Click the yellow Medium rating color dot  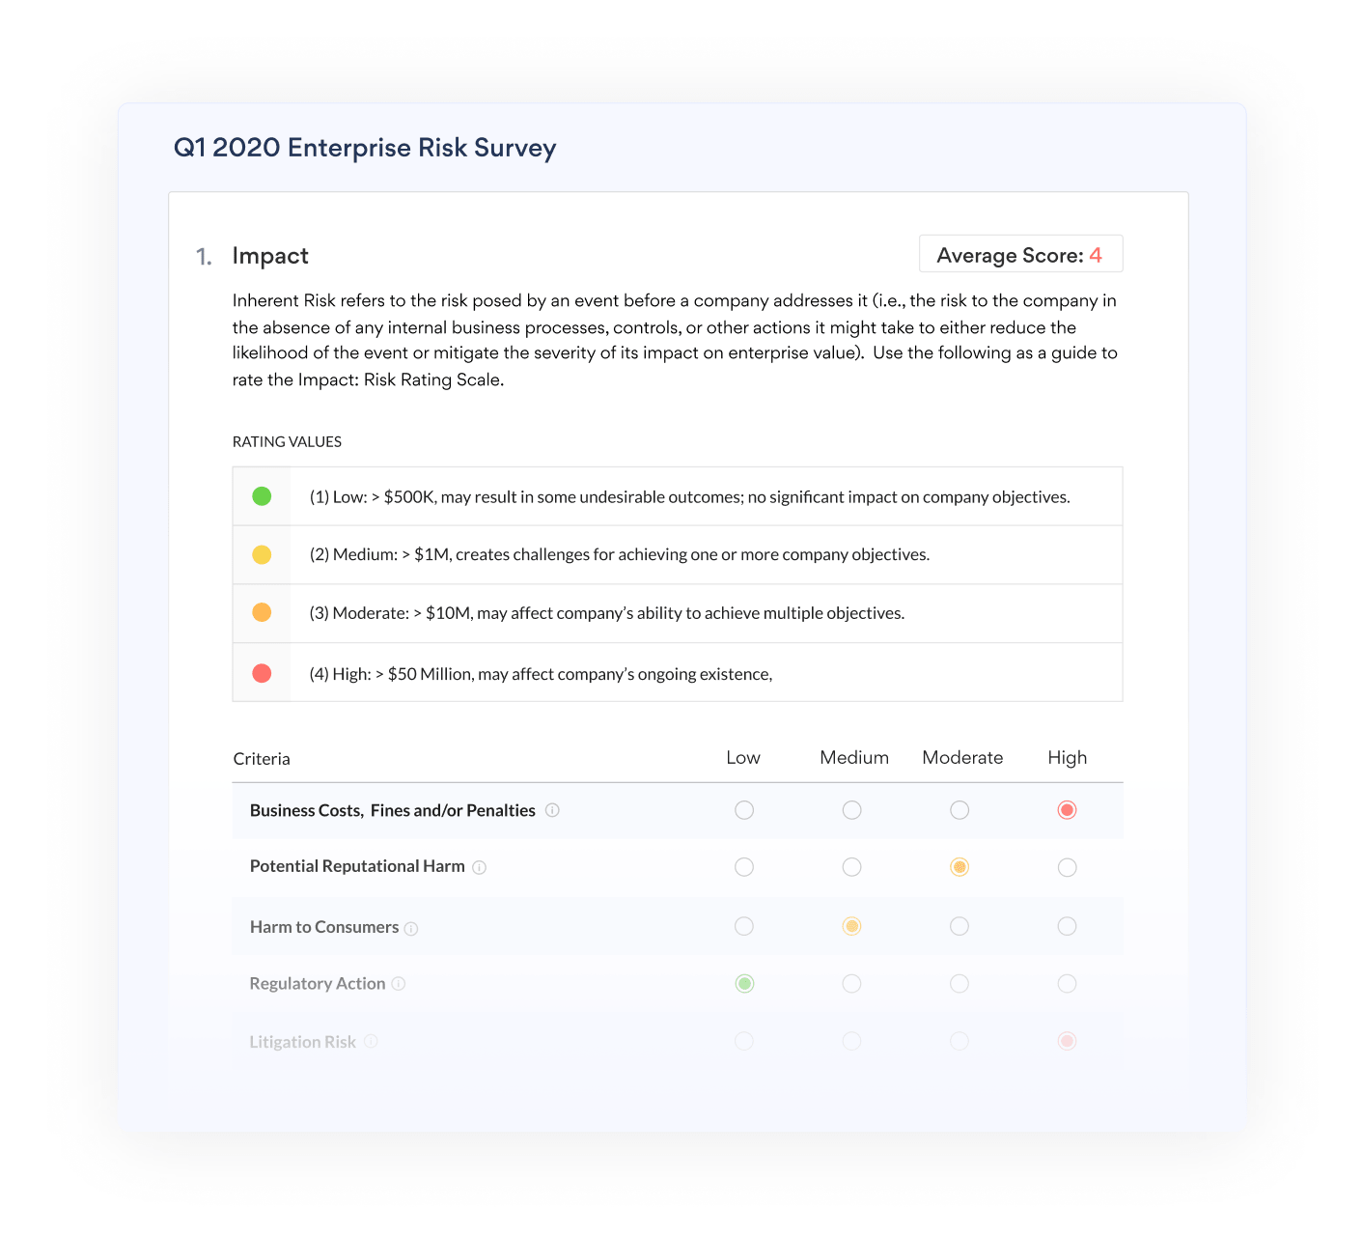262,554
